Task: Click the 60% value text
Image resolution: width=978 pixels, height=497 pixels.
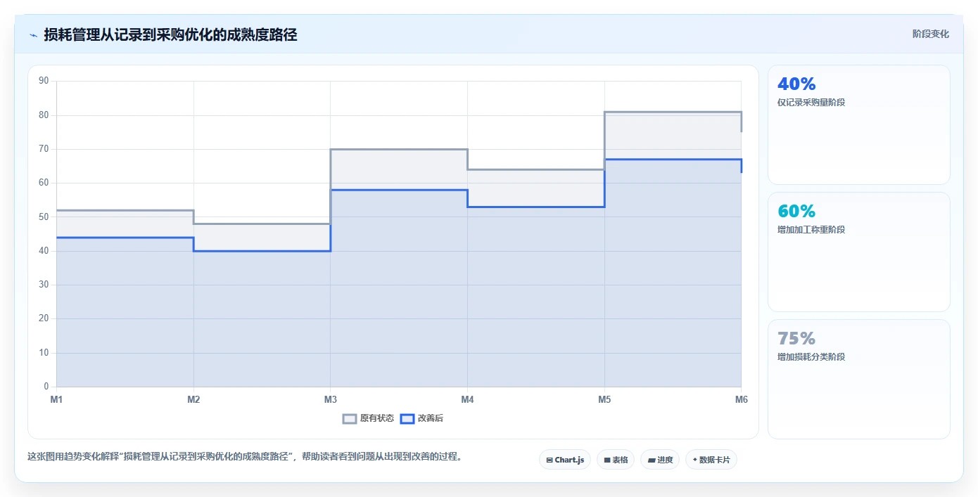Action: 796,212
